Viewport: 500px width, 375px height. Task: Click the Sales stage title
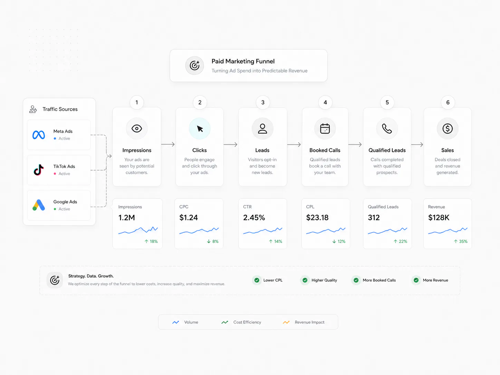[448, 150]
